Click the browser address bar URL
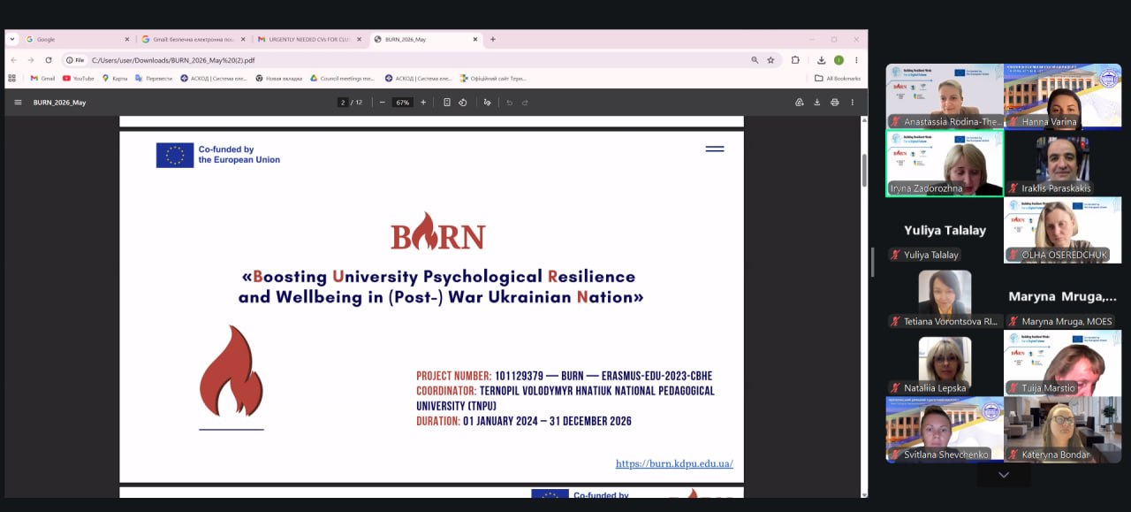1131x512 pixels. (x=173, y=60)
